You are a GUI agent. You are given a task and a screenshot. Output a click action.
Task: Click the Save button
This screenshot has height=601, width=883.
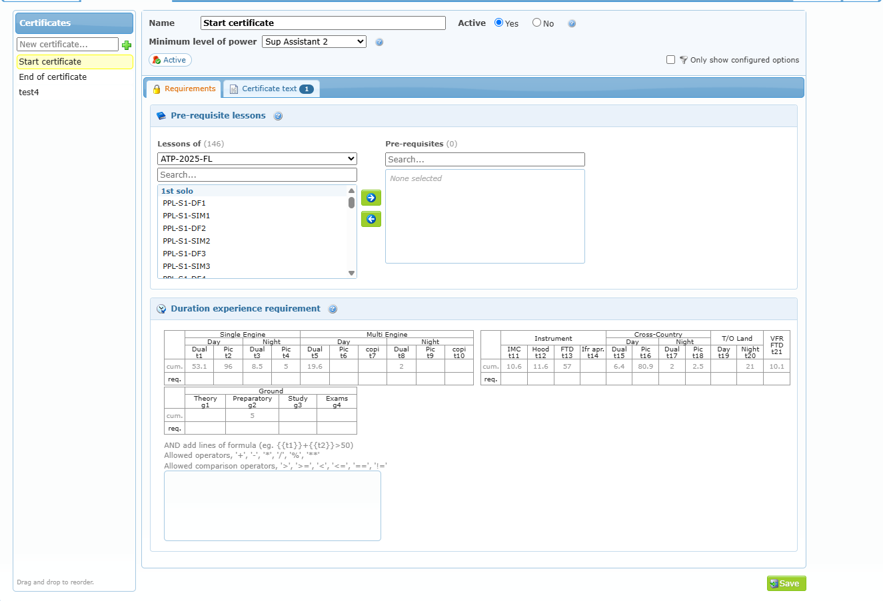786,584
